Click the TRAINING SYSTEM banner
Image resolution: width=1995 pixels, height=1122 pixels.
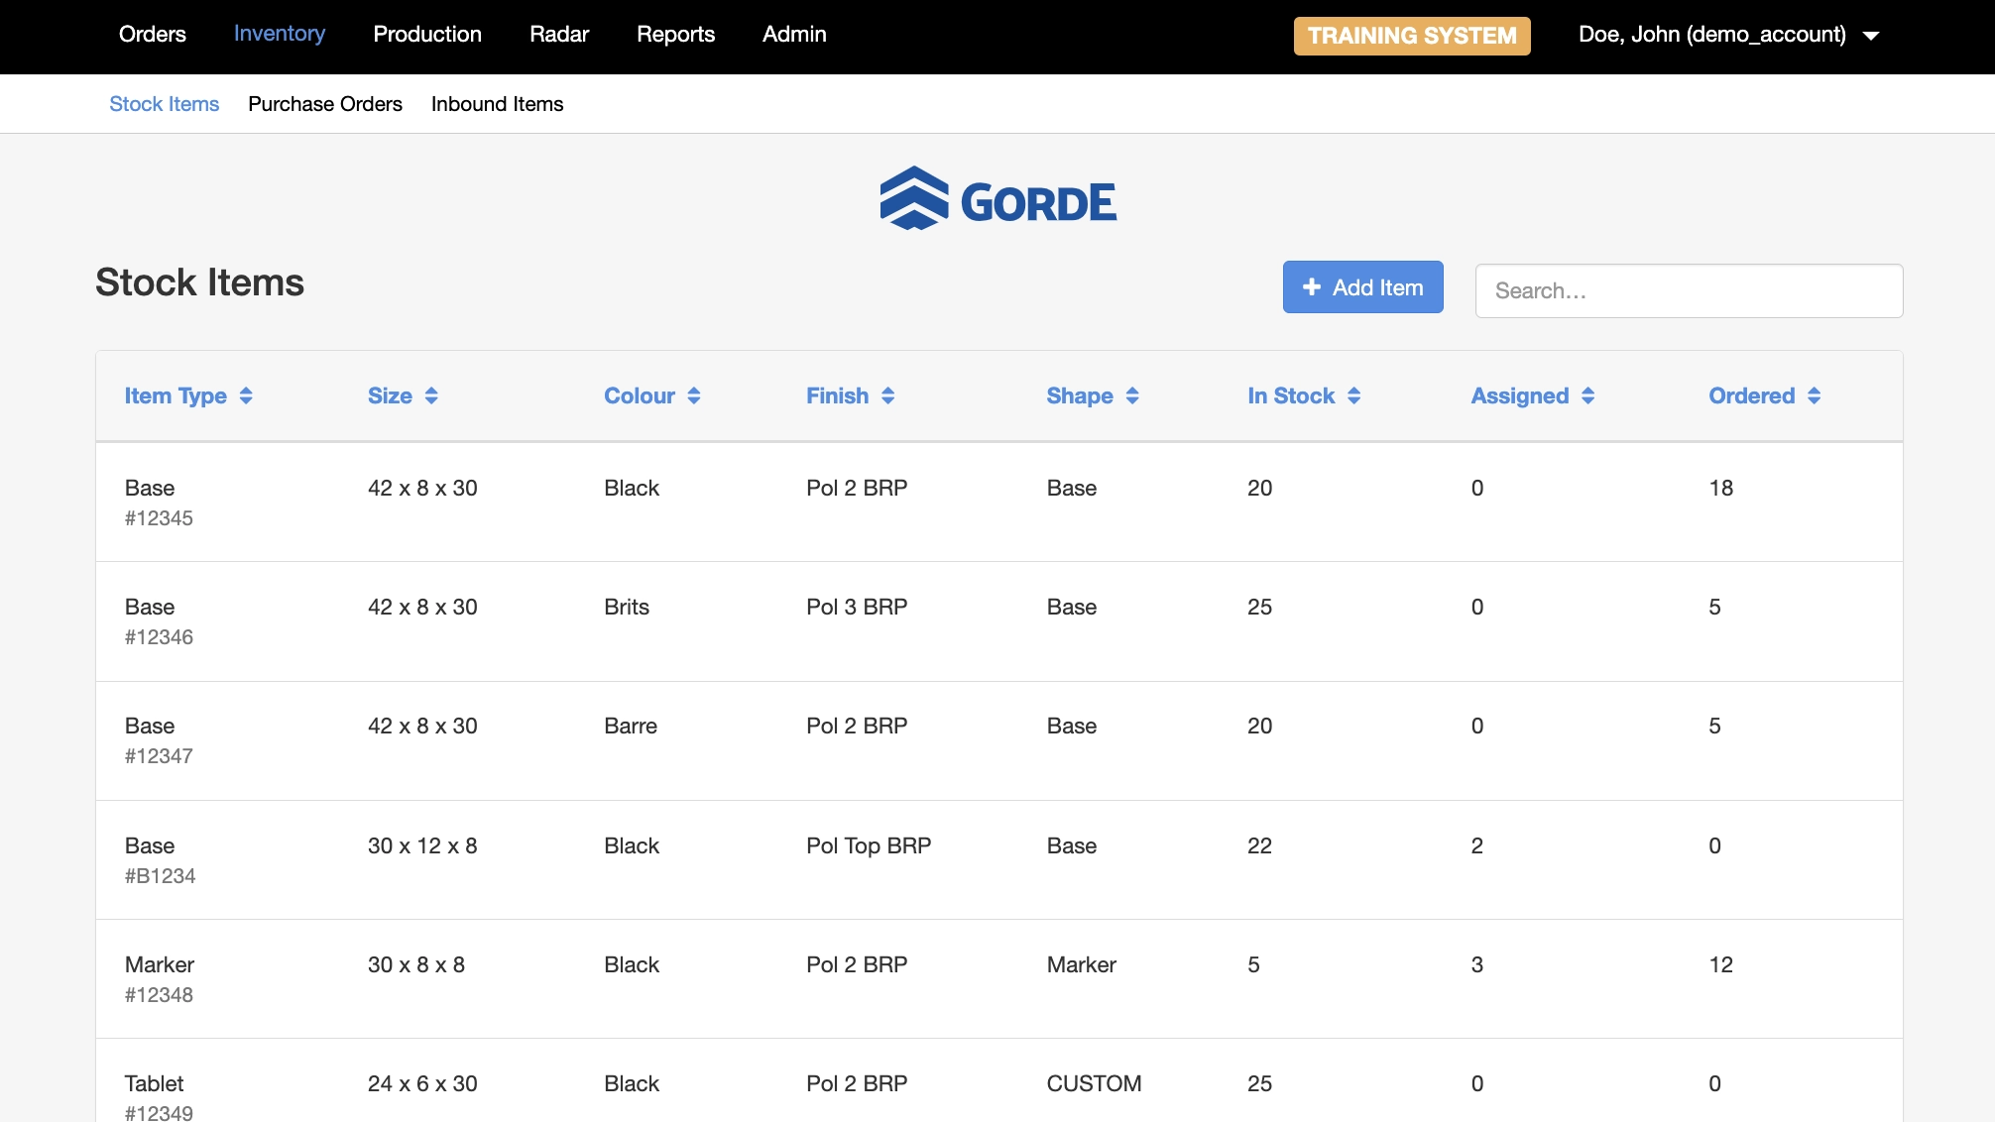[1411, 36]
